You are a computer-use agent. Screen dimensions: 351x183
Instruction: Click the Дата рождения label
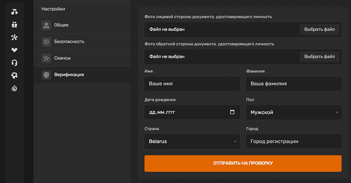pos(160,100)
